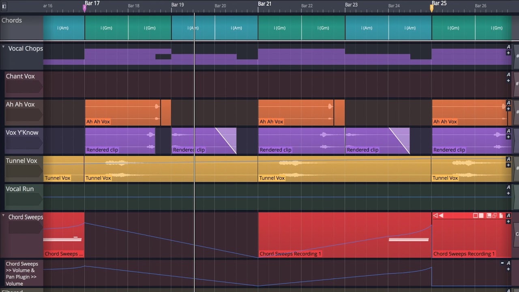Click the yellow marker at Bar 25
519x292 pixels.
[431, 8]
